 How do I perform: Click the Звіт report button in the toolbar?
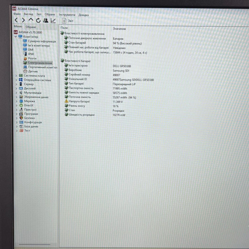coord(68,21)
